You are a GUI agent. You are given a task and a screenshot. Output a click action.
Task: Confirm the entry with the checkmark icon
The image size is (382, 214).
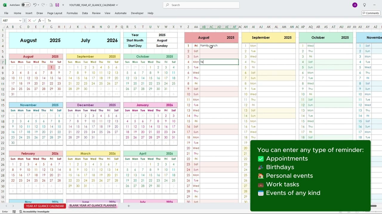(x=35, y=21)
